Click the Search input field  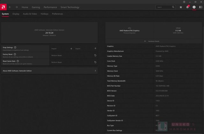click(x=165, y=7)
